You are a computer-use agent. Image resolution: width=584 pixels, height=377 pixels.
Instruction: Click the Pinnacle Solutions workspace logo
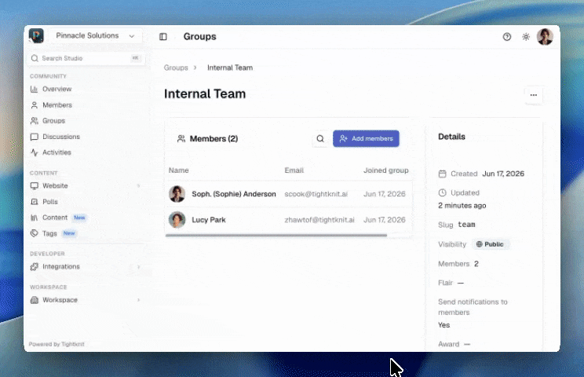(36, 36)
